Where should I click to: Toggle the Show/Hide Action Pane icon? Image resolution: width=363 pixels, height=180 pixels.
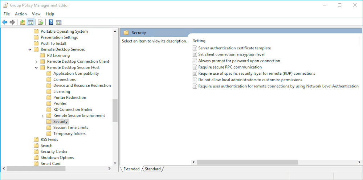click(x=59, y=22)
